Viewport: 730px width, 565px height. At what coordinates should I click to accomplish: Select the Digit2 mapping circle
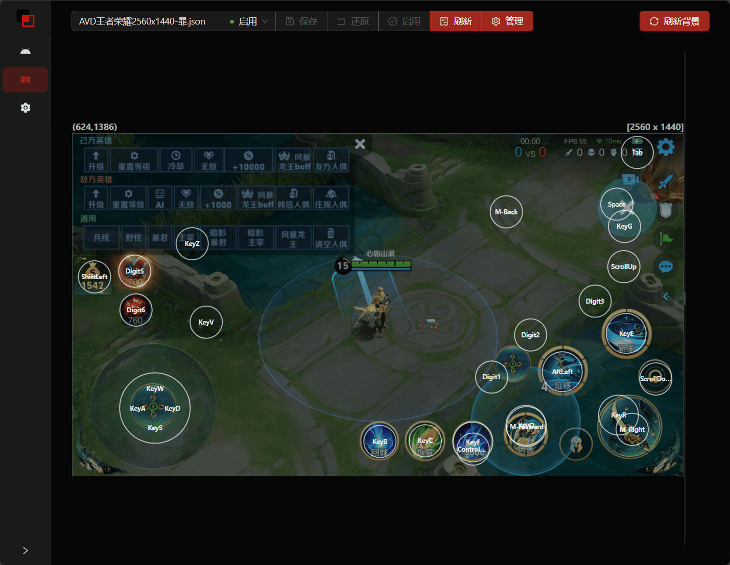click(530, 335)
